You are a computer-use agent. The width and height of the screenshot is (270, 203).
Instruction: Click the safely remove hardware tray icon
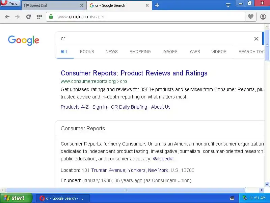[244, 198]
